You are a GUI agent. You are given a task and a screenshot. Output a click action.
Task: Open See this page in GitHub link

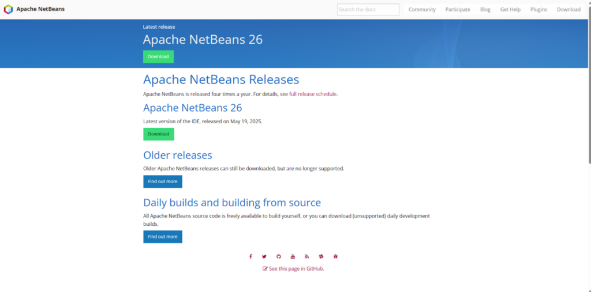[x=296, y=268]
